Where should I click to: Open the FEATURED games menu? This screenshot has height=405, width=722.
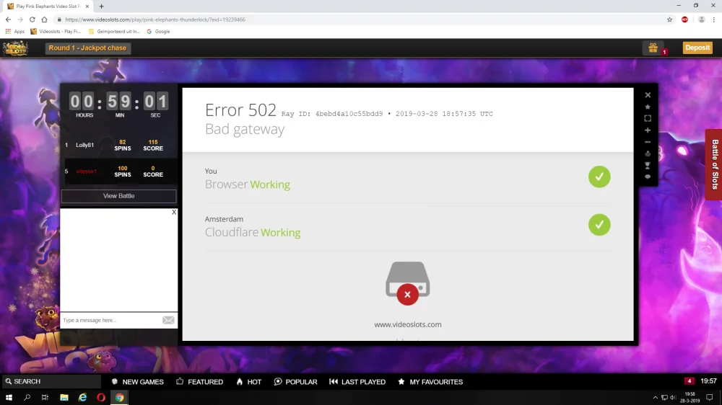click(x=200, y=381)
